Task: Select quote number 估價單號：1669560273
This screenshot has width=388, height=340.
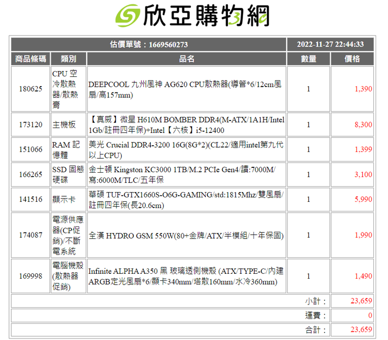Action: pos(149,45)
